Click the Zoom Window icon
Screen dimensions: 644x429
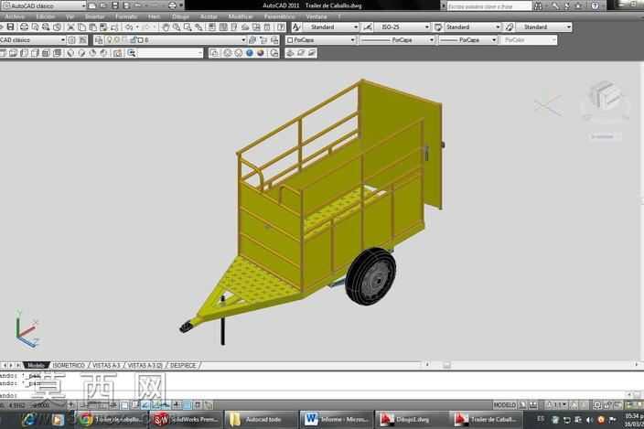[x=188, y=27]
